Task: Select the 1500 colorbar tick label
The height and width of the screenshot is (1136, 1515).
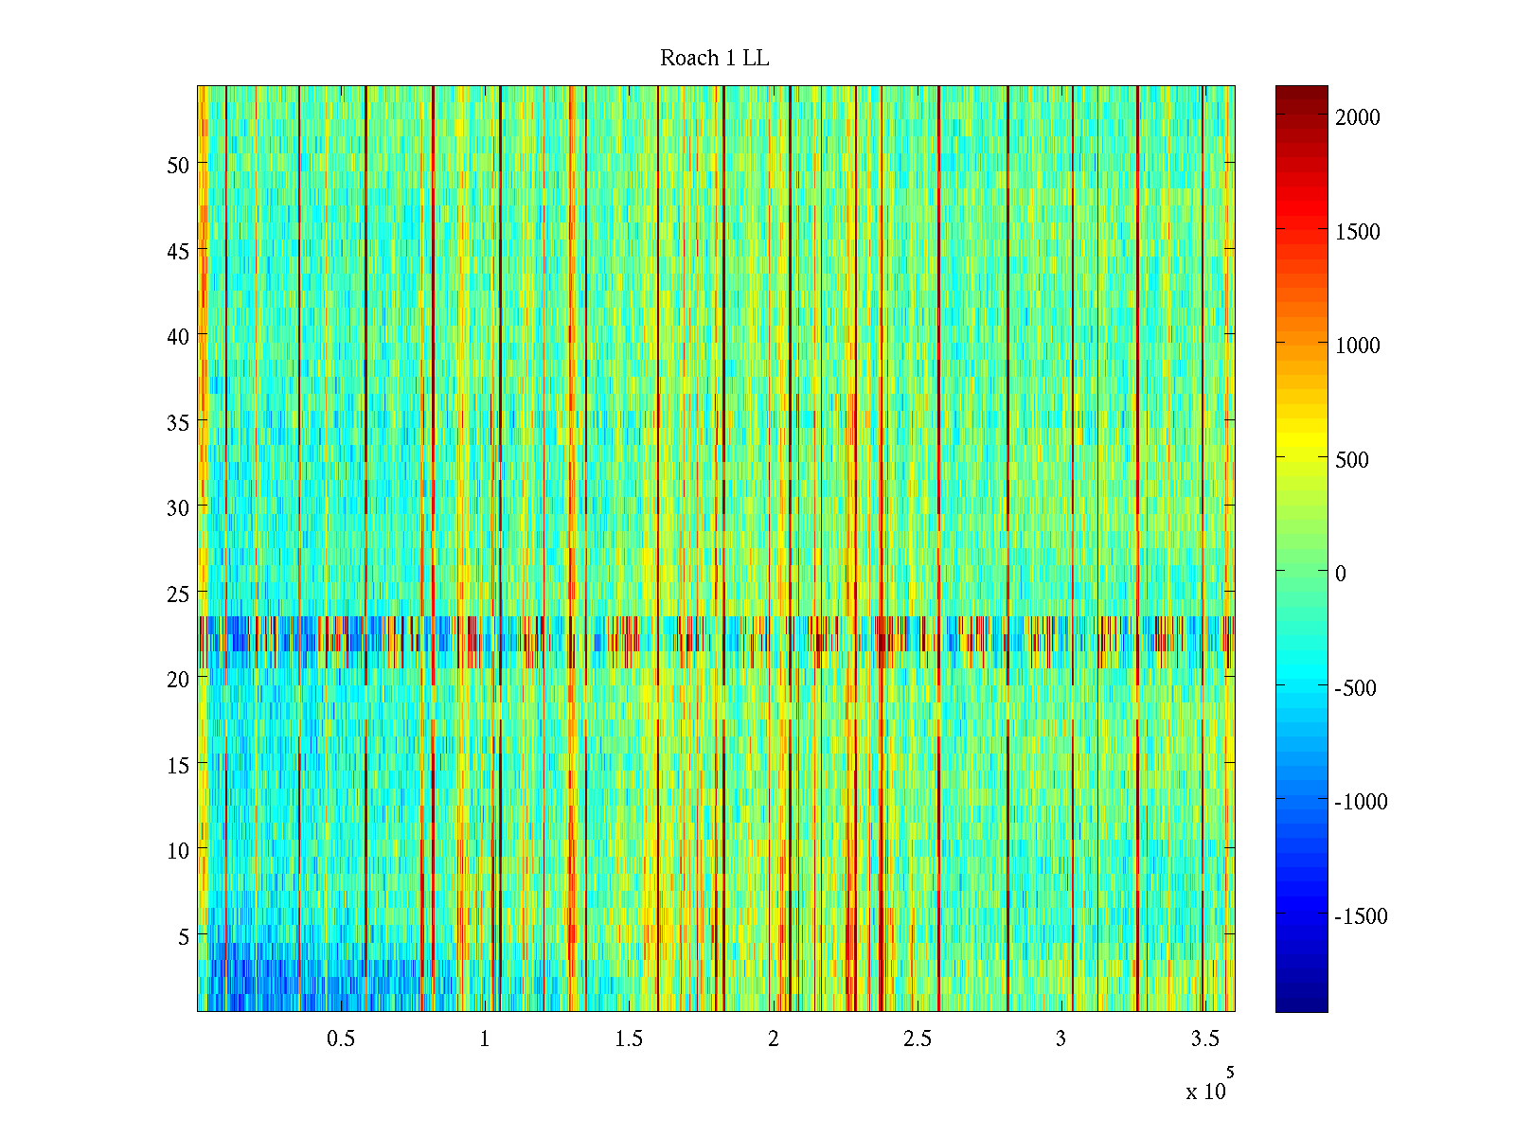Action: click(1357, 232)
